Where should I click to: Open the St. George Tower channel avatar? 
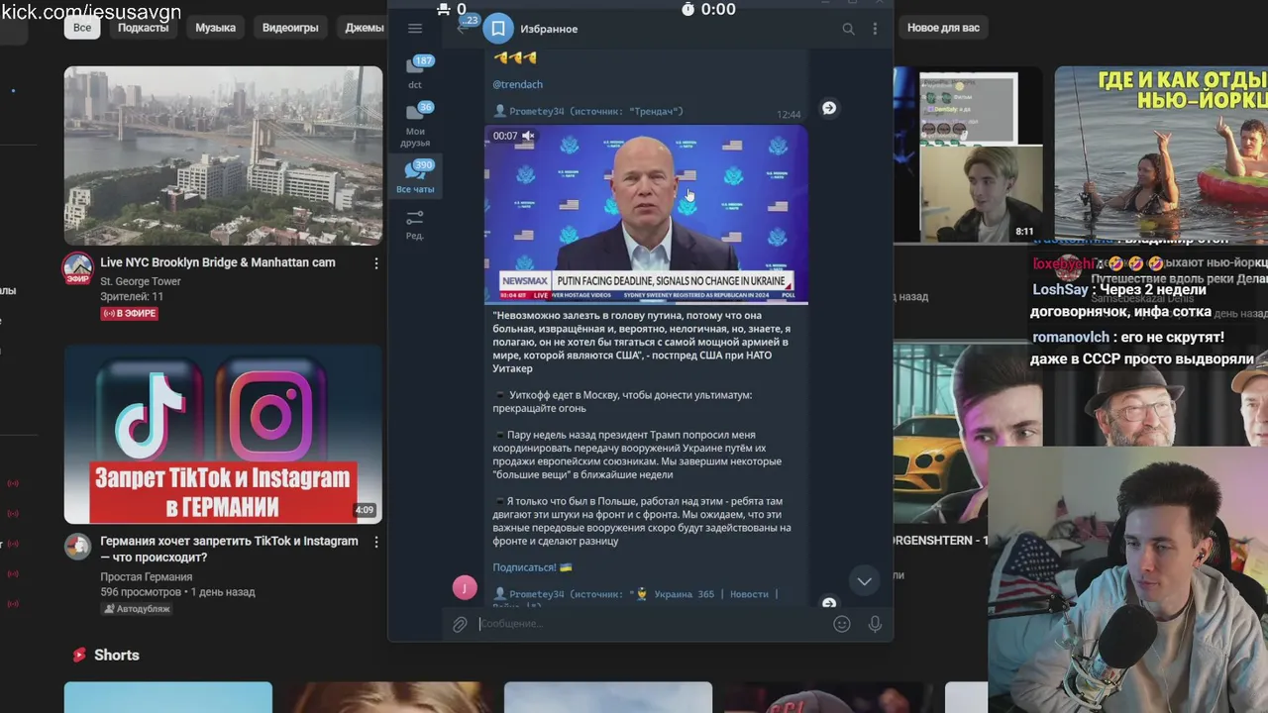tap(78, 267)
